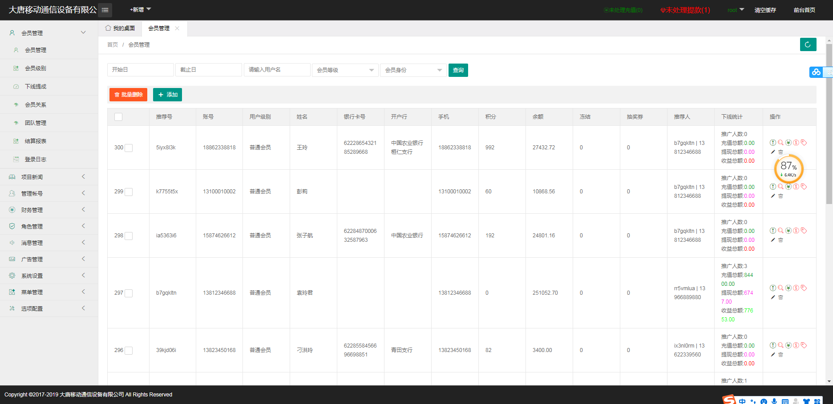
Task: Click the 请输入用户名 input field
Action: pyautogui.click(x=277, y=70)
